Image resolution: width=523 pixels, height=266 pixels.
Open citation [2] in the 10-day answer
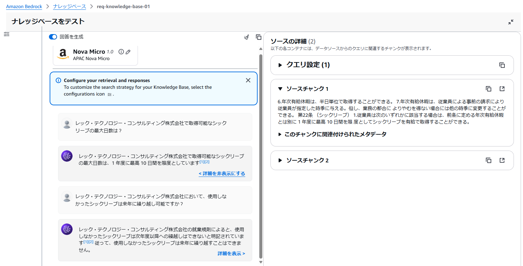point(207,162)
